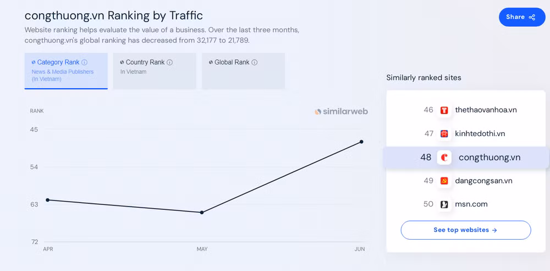Click the APR axis label

48,249
